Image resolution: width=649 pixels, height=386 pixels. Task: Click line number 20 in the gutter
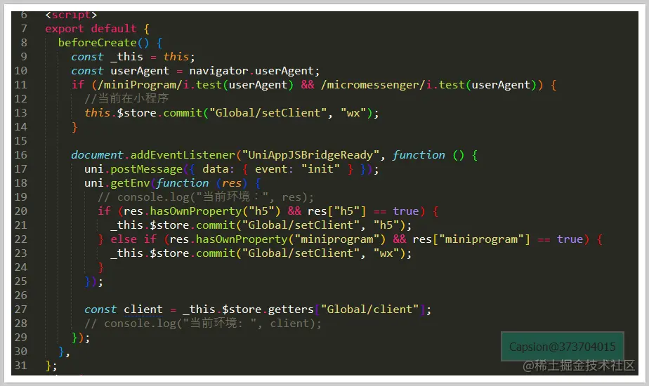point(20,211)
